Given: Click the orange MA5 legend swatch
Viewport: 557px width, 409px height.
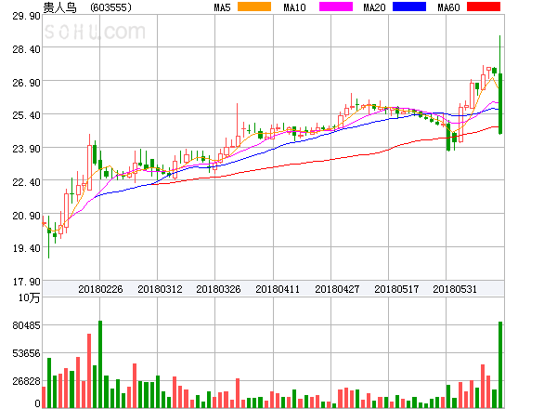Looking at the screenshot, I should [x=254, y=7].
